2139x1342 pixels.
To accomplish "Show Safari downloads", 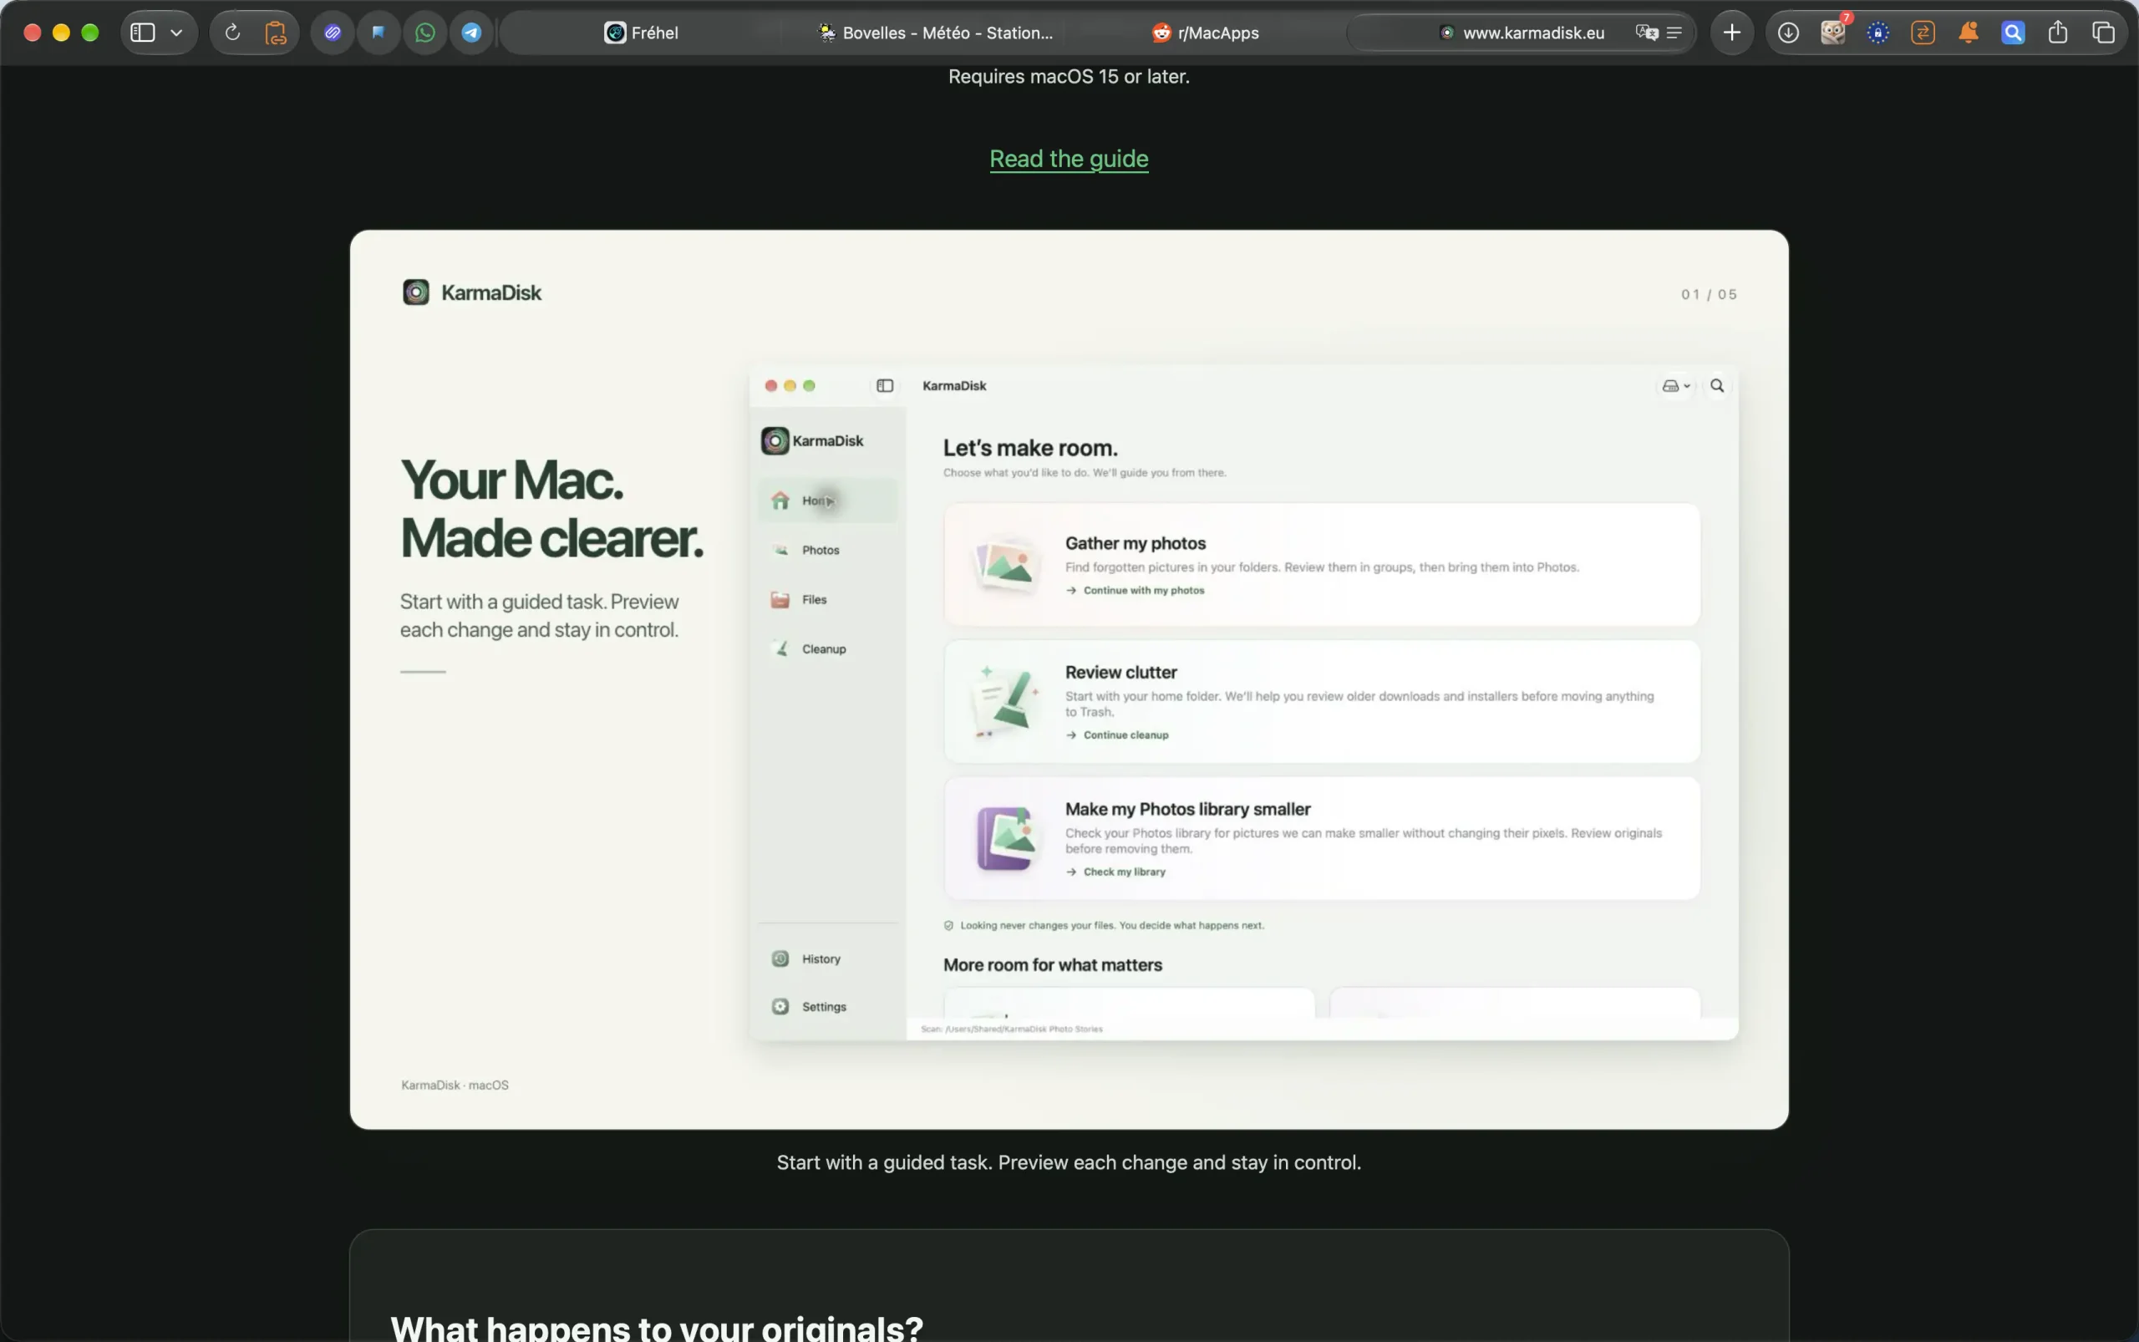I will (1787, 33).
